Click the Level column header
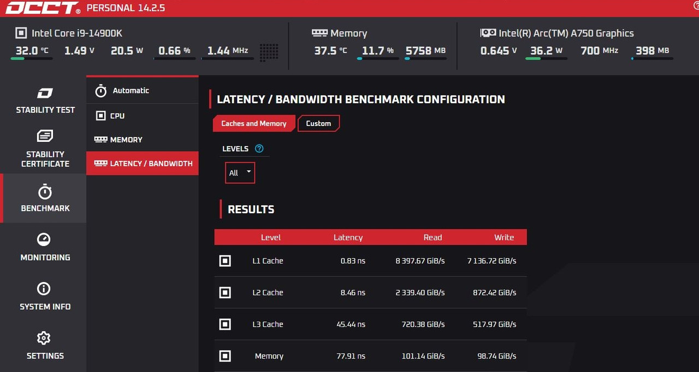Screen dimensions: 699x372 (x=271, y=237)
